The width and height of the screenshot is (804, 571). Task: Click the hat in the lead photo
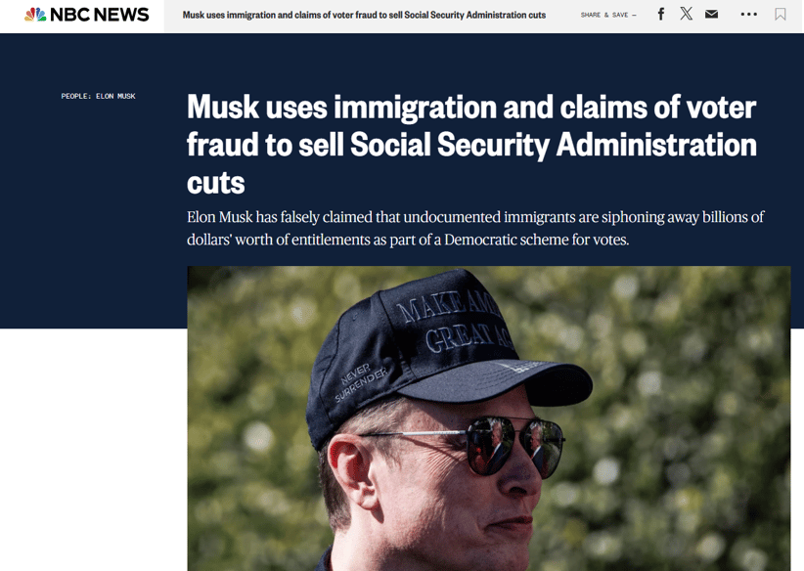(x=441, y=354)
